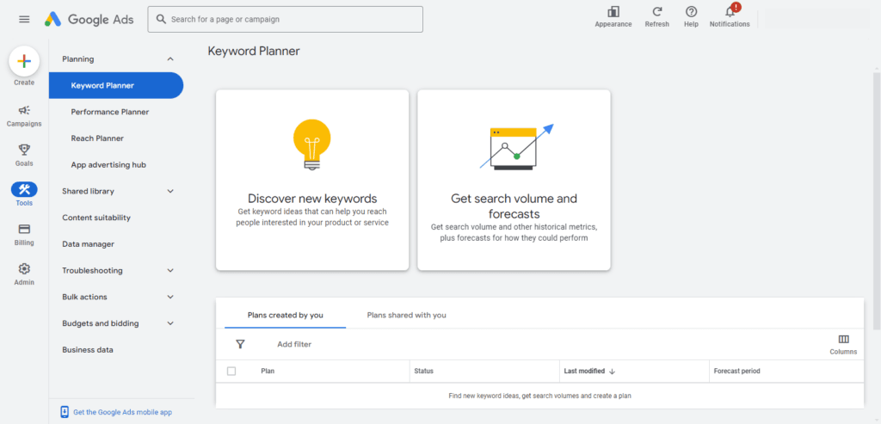Open Get the Google Ads mobile app link
The image size is (881, 424).
122,412
